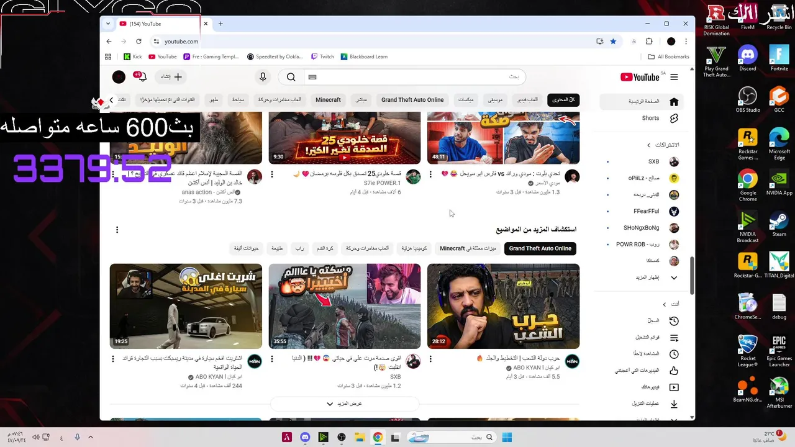Open more options for anas action video
The width and height of the screenshot is (795, 447).
point(113,175)
